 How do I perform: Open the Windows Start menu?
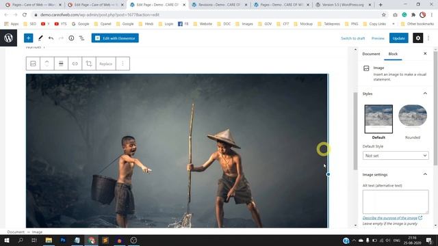7,240
